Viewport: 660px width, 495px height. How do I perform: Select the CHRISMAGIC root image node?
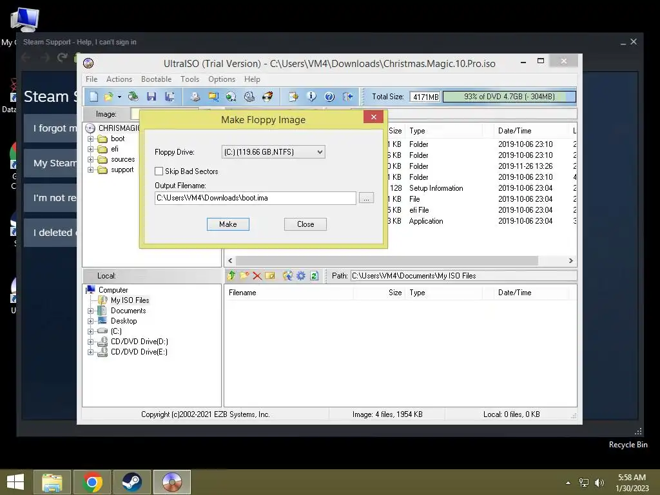pos(119,128)
